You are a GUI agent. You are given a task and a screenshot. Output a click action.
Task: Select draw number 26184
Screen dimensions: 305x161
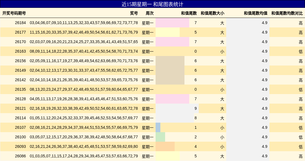20,23
